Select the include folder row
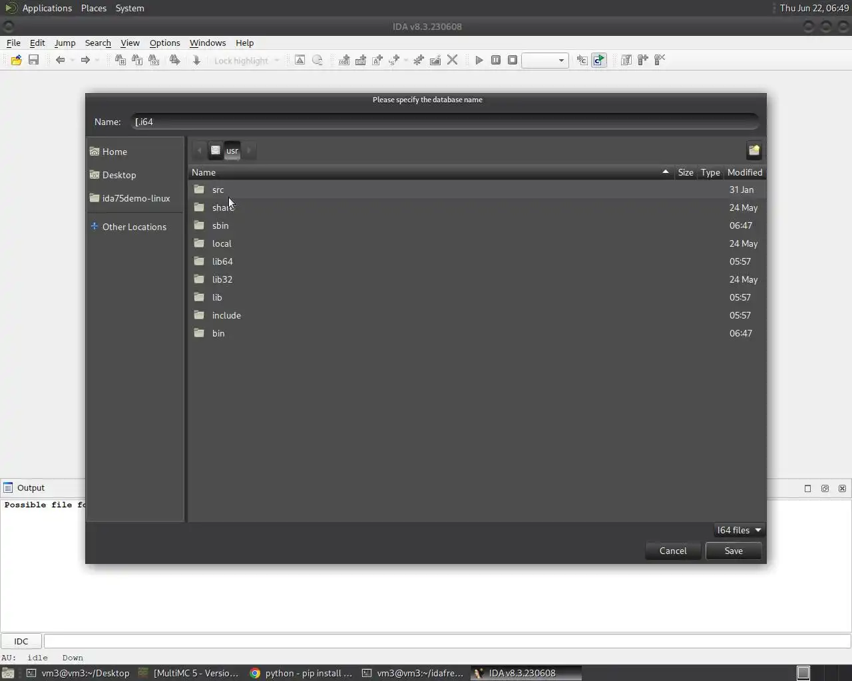This screenshot has width=852, height=681. (x=477, y=315)
